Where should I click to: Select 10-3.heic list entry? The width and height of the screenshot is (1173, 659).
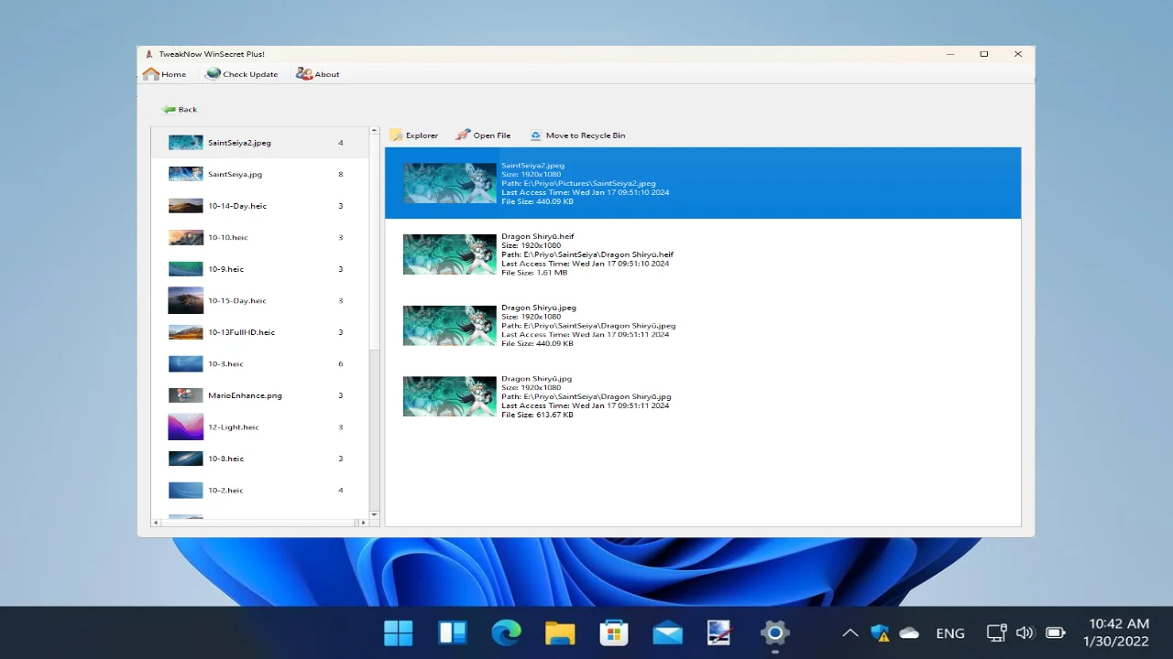[260, 363]
